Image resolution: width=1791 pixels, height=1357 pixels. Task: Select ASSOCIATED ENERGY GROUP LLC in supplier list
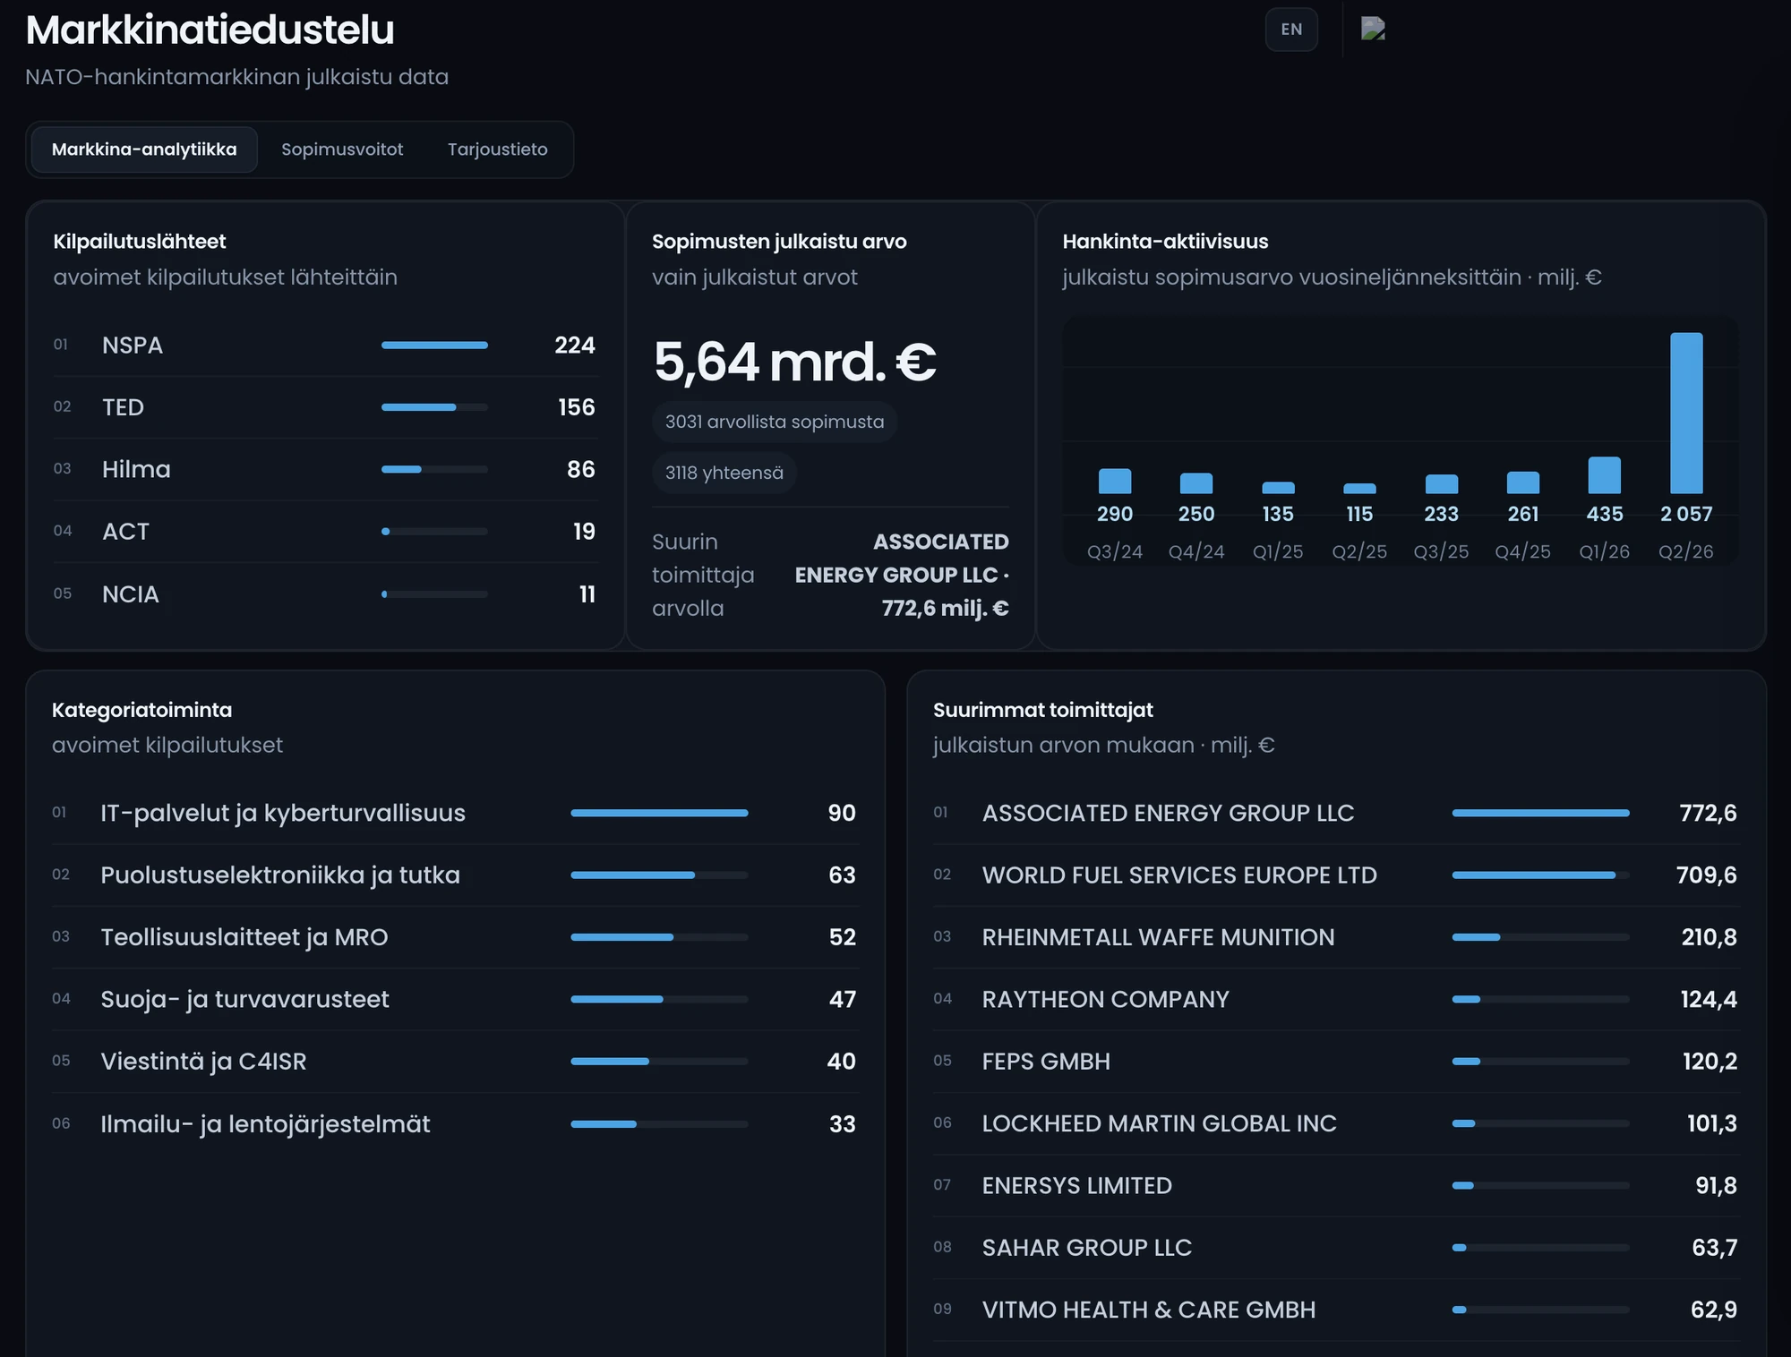pos(1168,813)
